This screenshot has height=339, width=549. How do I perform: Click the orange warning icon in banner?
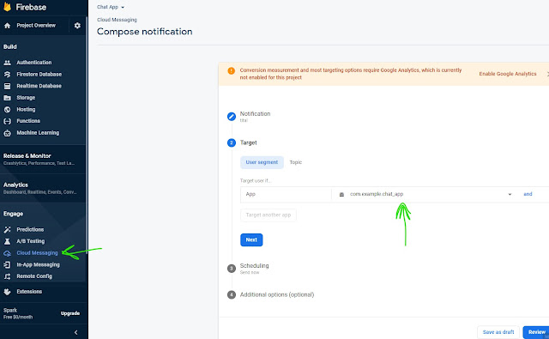click(x=231, y=70)
